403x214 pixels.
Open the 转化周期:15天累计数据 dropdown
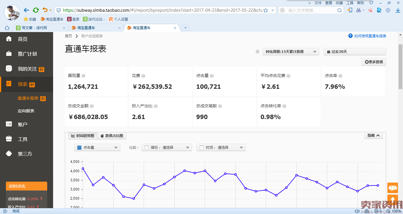click(291, 52)
